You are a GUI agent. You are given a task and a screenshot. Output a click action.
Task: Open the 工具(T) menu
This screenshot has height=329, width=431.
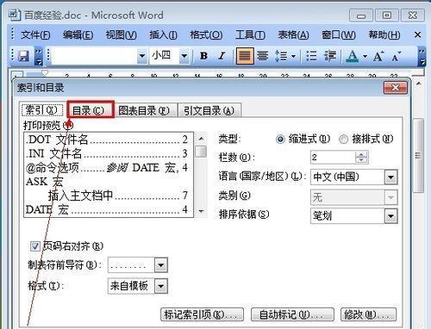(250, 35)
